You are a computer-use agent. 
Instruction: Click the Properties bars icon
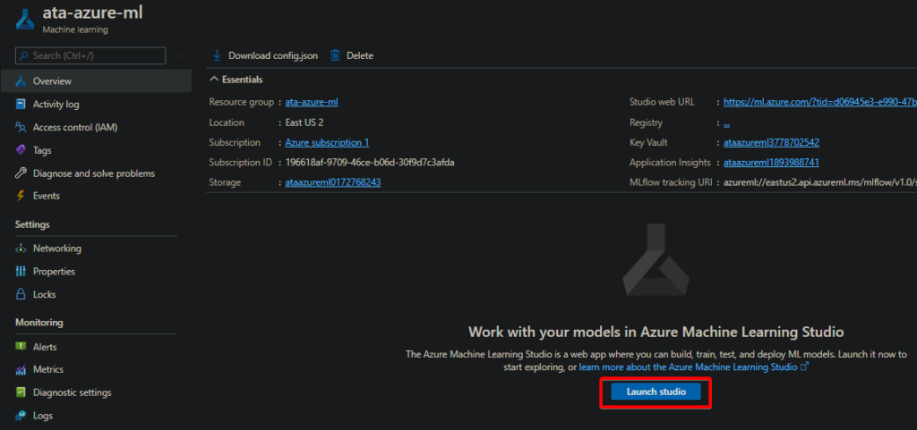(21, 271)
